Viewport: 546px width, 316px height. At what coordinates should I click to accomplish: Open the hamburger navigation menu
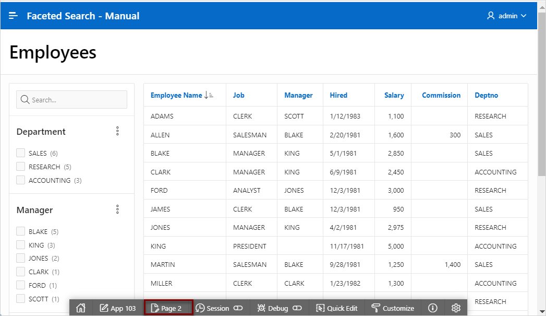(x=13, y=16)
